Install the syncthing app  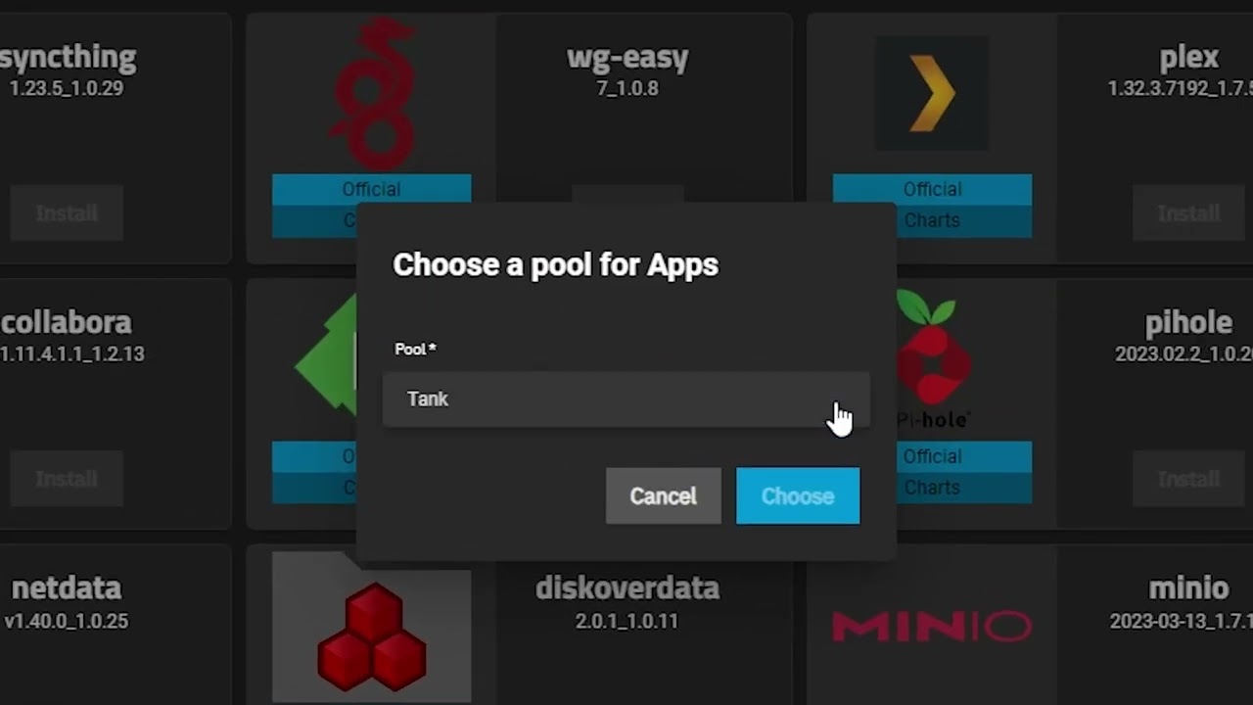(x=67, y=213)
